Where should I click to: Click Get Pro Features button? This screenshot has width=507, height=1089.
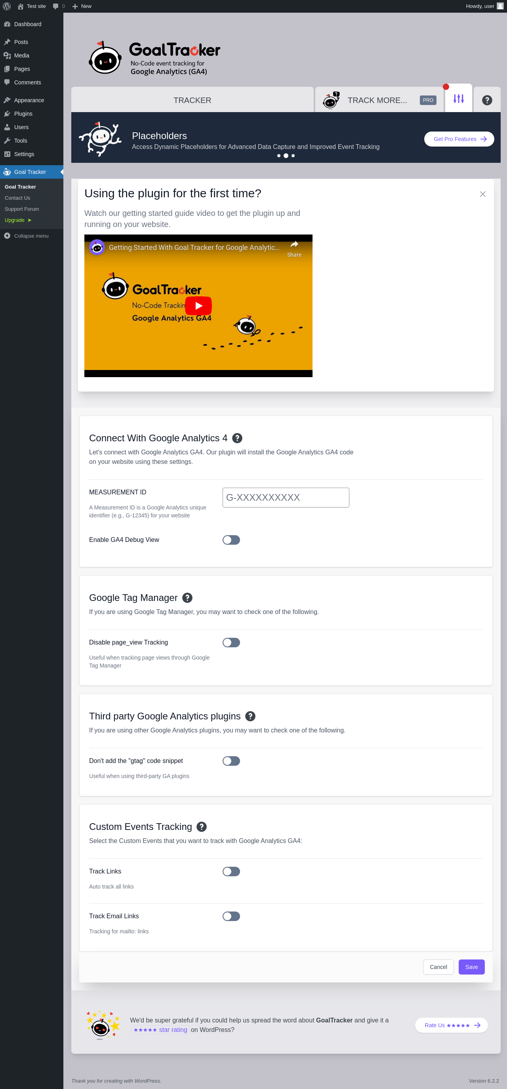[459, 139]
